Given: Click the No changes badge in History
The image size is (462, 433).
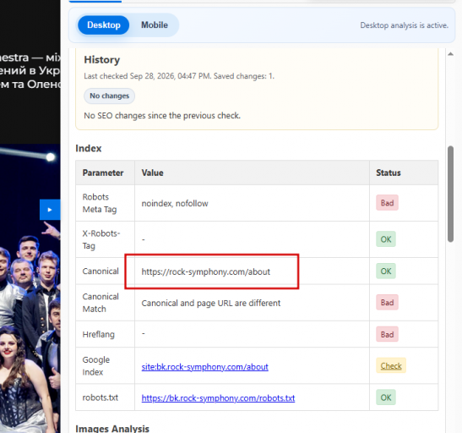Looking at the screenshot, I should (x=109, y=96).
